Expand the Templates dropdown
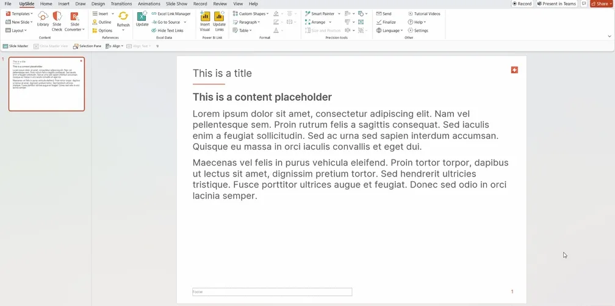Image resolution: width=615 pixels, height=306 pixels. 20,14
